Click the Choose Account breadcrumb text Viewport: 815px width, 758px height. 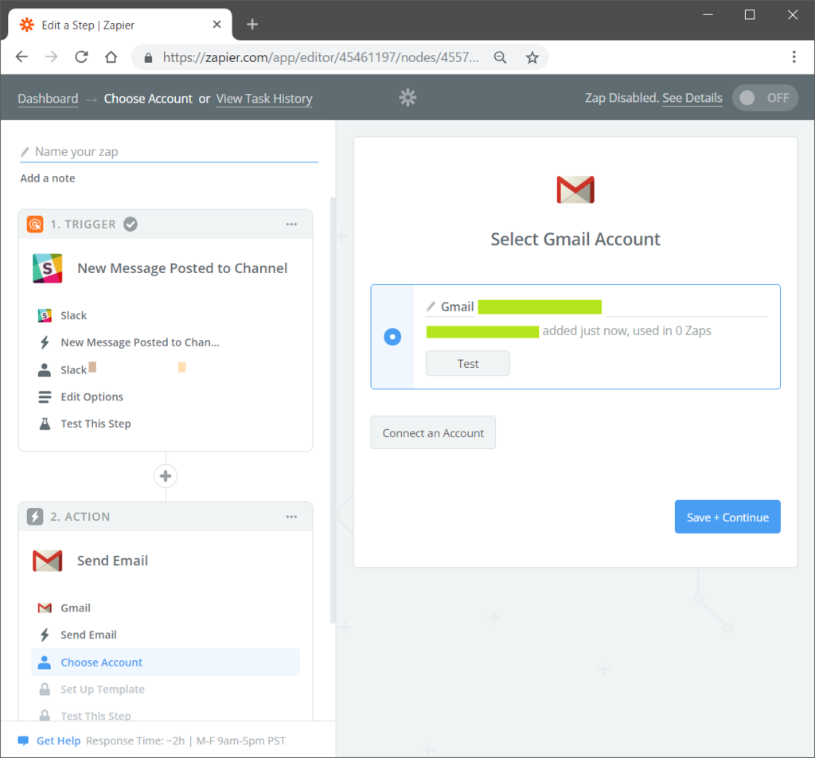[148, 99]
